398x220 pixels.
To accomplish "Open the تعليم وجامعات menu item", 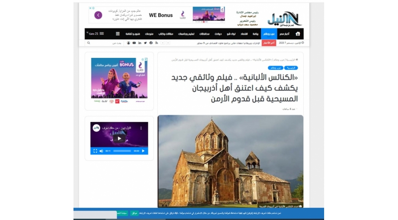I will click(x=186, y=34).
